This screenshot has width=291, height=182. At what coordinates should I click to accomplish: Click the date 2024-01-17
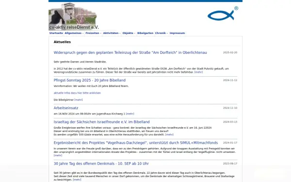230,143
